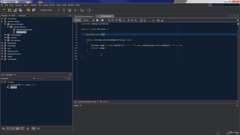The height and width of the screenshot is (135, 240).
Task: Close the Output tab
Action: (81, 106)
